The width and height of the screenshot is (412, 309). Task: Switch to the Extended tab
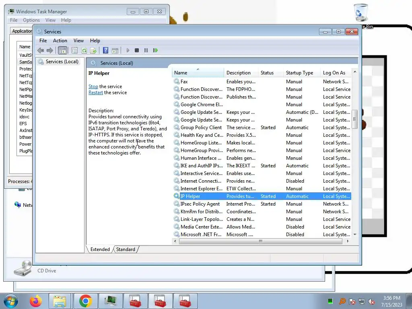coord(100,249)
